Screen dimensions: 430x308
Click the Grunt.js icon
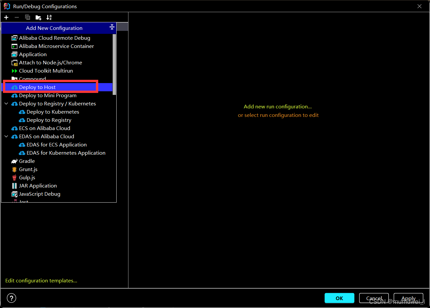(x=14, y=169)
